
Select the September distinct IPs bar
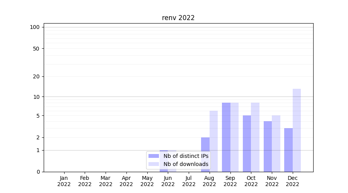226,137
